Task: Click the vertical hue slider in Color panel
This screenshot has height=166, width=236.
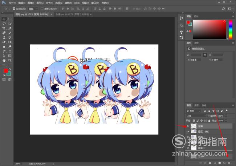Action: pyautogui.click(x=231, y=29)
